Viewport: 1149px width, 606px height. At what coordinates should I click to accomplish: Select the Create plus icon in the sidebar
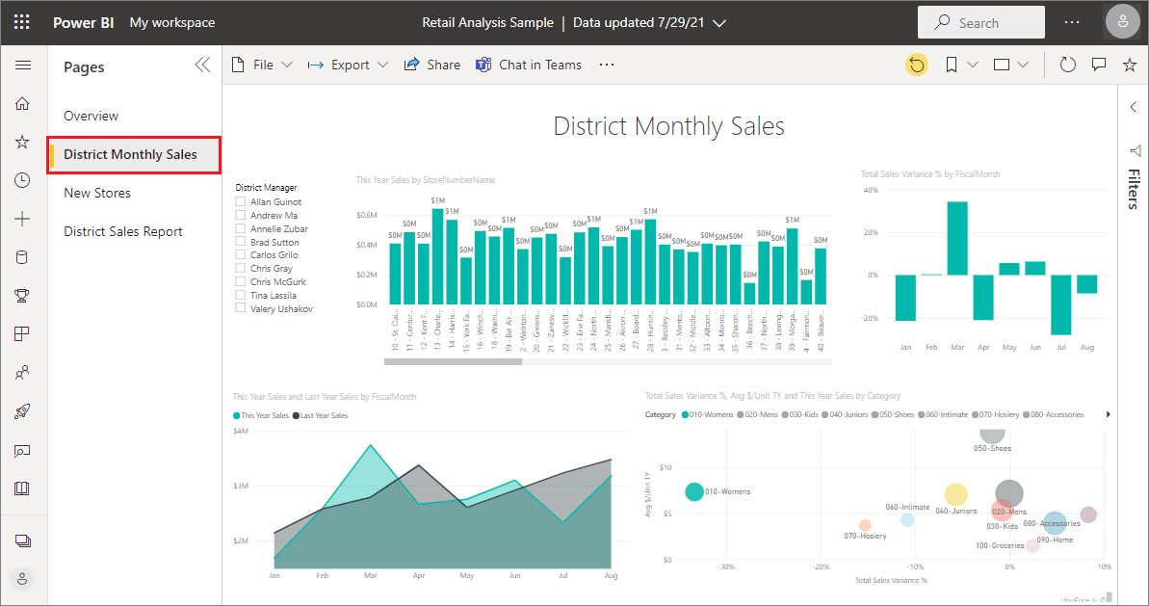coord(22,219)
